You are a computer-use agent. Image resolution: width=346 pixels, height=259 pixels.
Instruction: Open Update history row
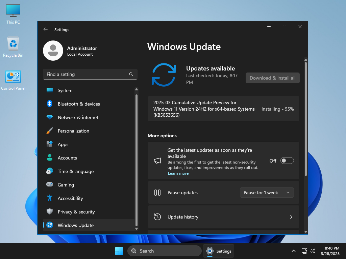click(x=224, y=217)
